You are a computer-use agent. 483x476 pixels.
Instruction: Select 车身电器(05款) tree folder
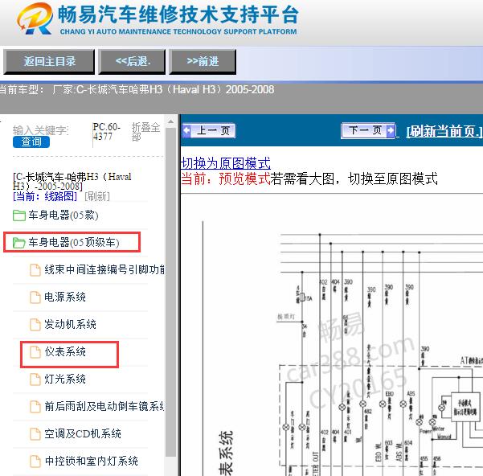point(63,215)
